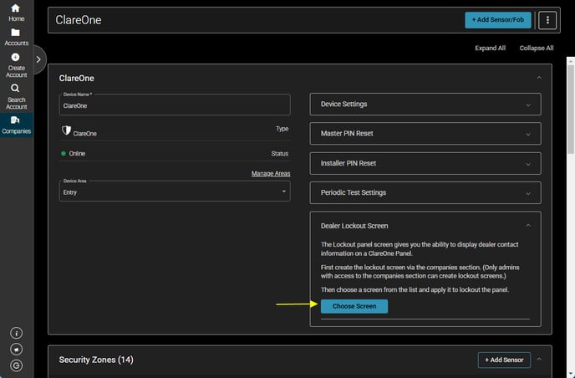Screen dimensions: 575x378
Task: Expand Installer PIN Reset section
Action: 425,163
